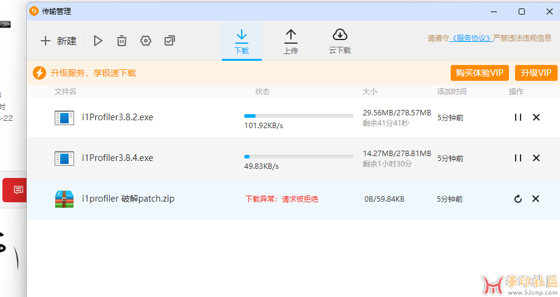The image size is (560, 297).
Task: Click the 大小 column header
Action: [x=370, y=92]
